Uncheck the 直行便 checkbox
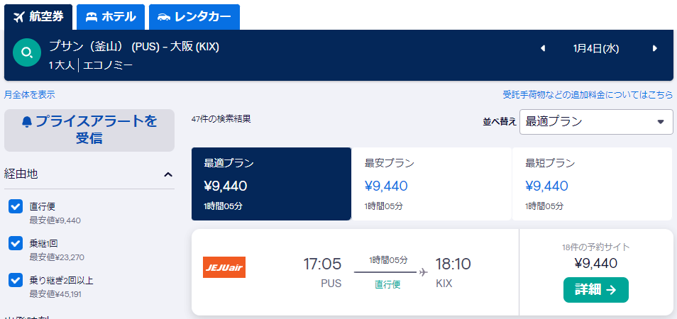Image resolution: width=677 pixels, height=319 pixels. 16,207
